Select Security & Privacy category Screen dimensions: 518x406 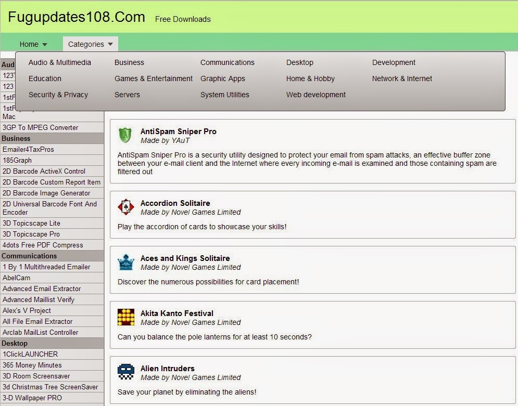pos(58,95)
